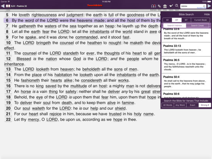Tap the word 'mercy' in verse 22
The image size is (212, 159).
[x=33, y=119]
